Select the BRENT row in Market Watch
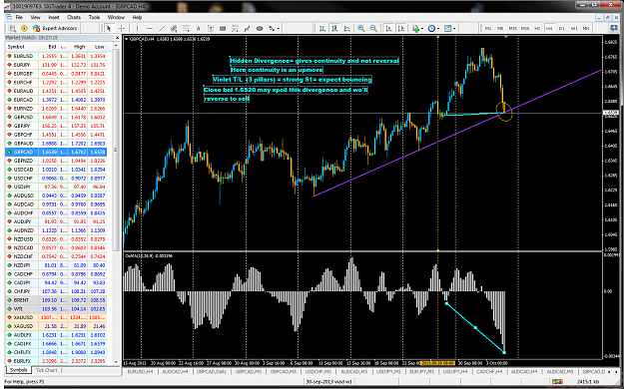The height and width of the screenshot is (389, 624). (x=56, y=300)
